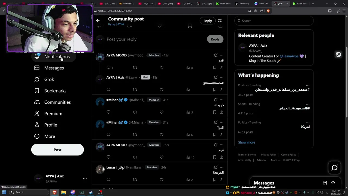
Task: Like the AYPA | Aziz 18s reply
Action: pos(161,90)
